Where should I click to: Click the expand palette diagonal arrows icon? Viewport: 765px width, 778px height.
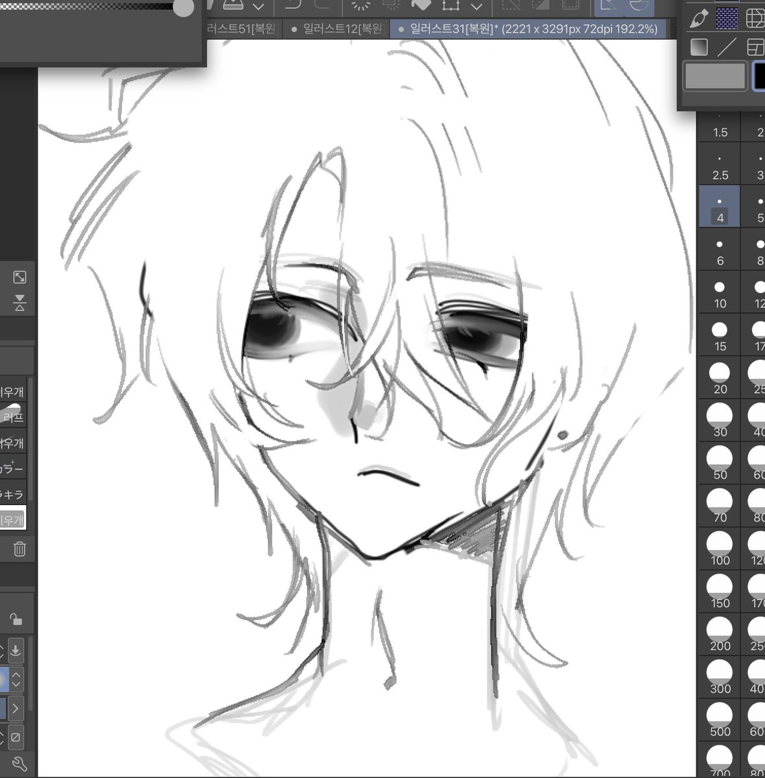click(19, 277)
